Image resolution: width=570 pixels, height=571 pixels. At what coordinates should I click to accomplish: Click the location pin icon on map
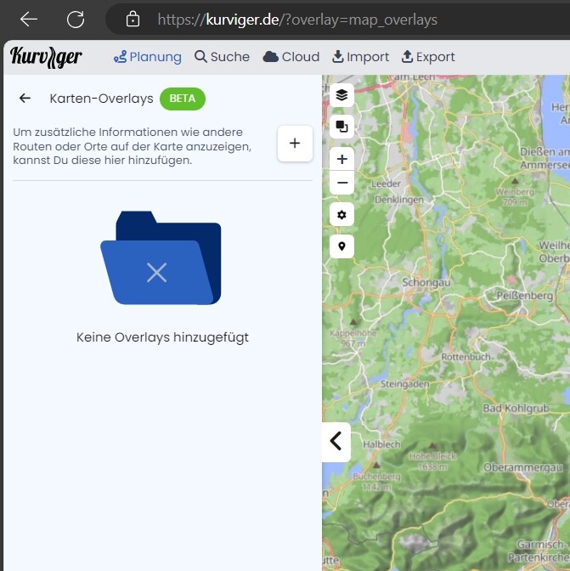tap(341, 246)
